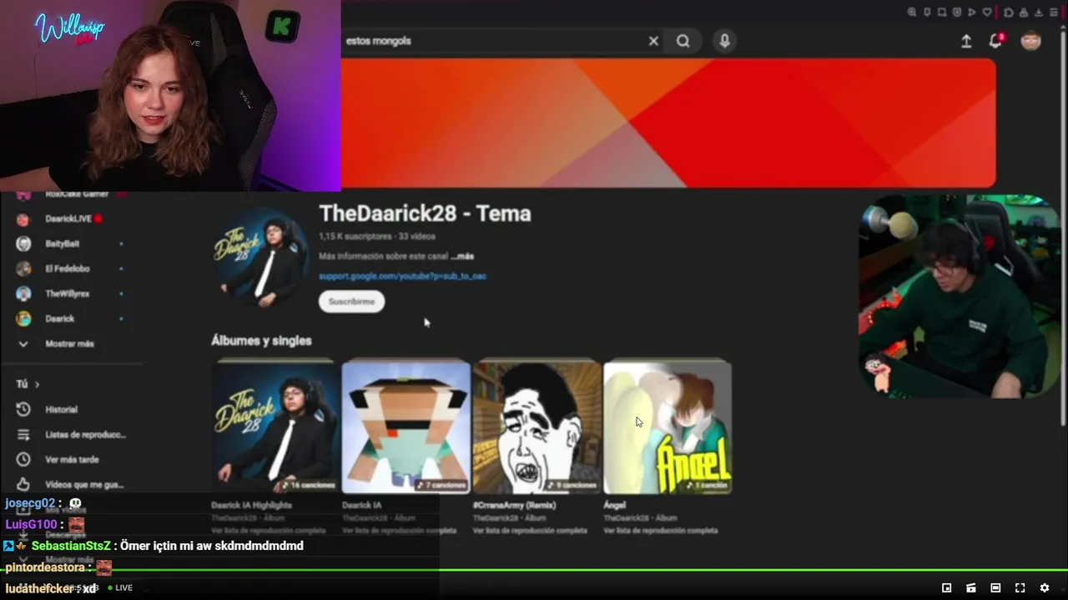Open the BaityBait subscription
Screen dimensions: 1068x600
(71, 243)
